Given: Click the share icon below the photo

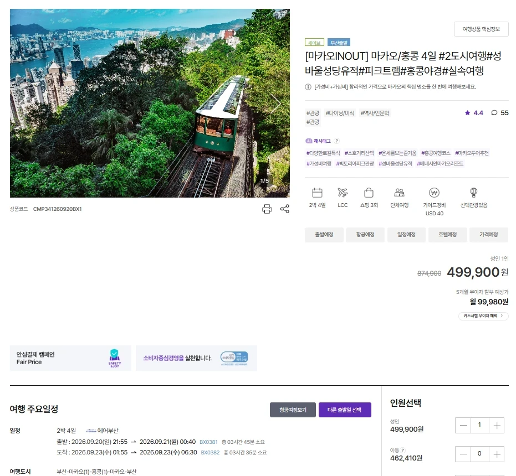Looking at the screenshot, I should (x=285, y=209).
